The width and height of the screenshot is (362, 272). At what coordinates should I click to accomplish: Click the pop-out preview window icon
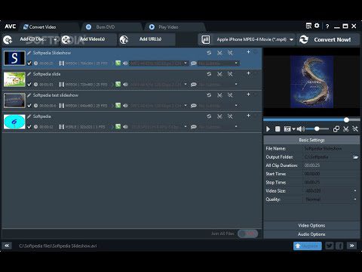pos(336,129)
